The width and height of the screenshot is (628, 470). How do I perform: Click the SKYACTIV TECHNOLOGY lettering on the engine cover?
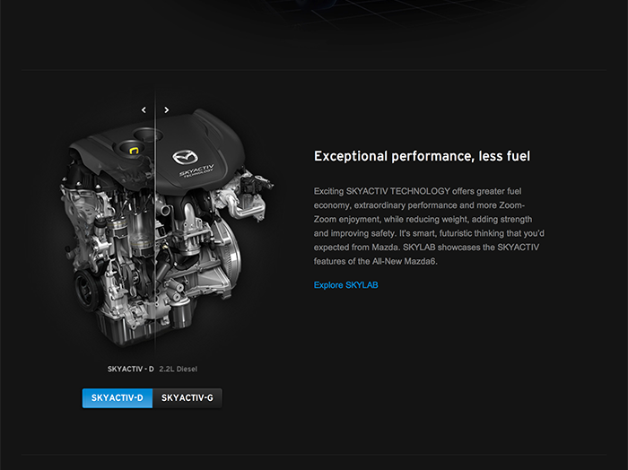[196, 171]
